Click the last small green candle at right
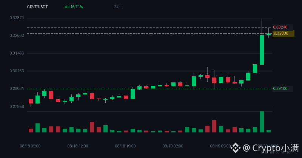 pos(269,35)
